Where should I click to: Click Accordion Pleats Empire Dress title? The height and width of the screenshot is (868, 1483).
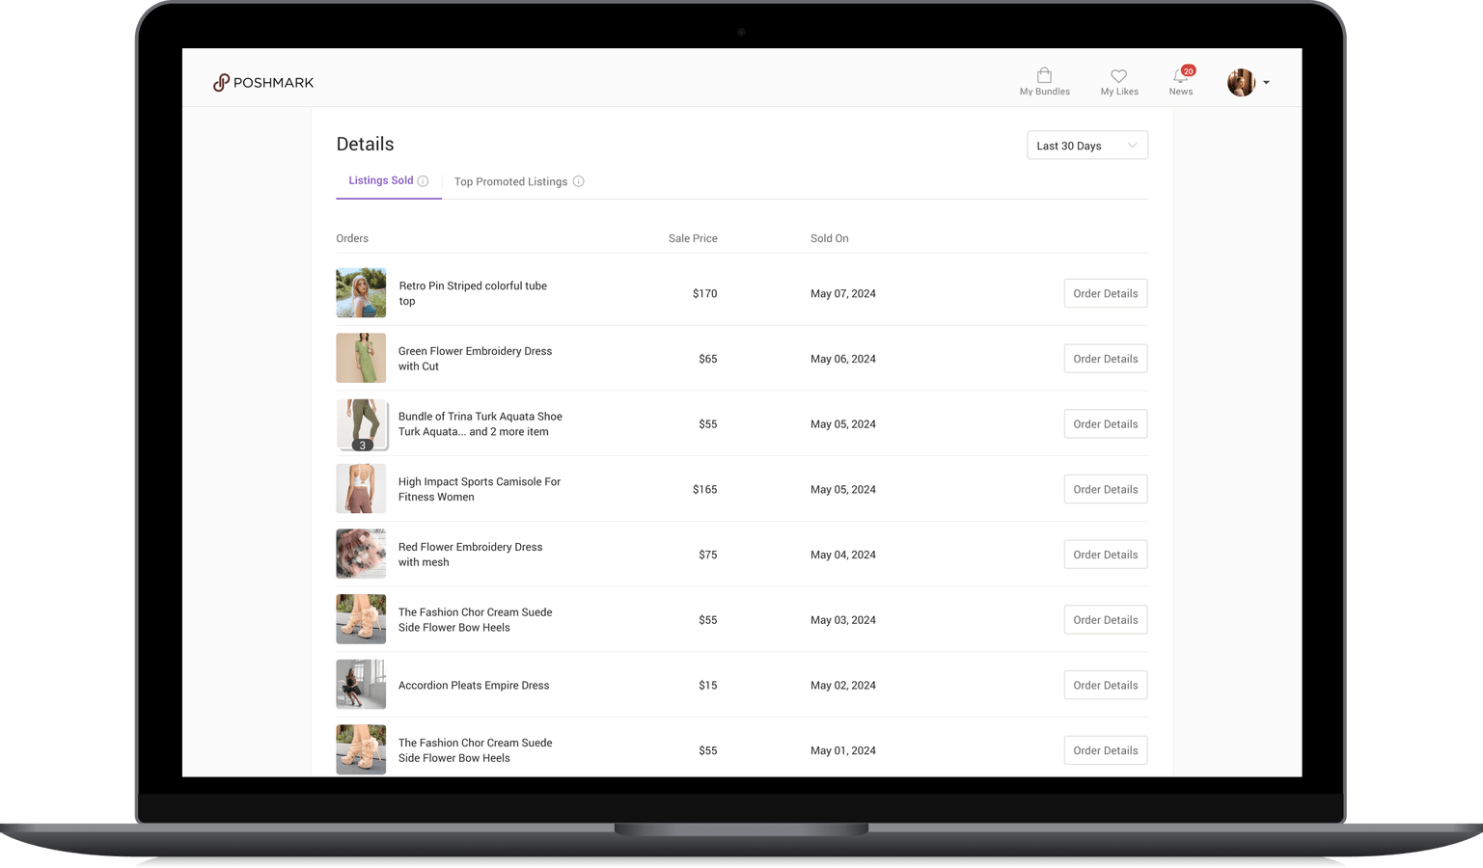point(473,686)
